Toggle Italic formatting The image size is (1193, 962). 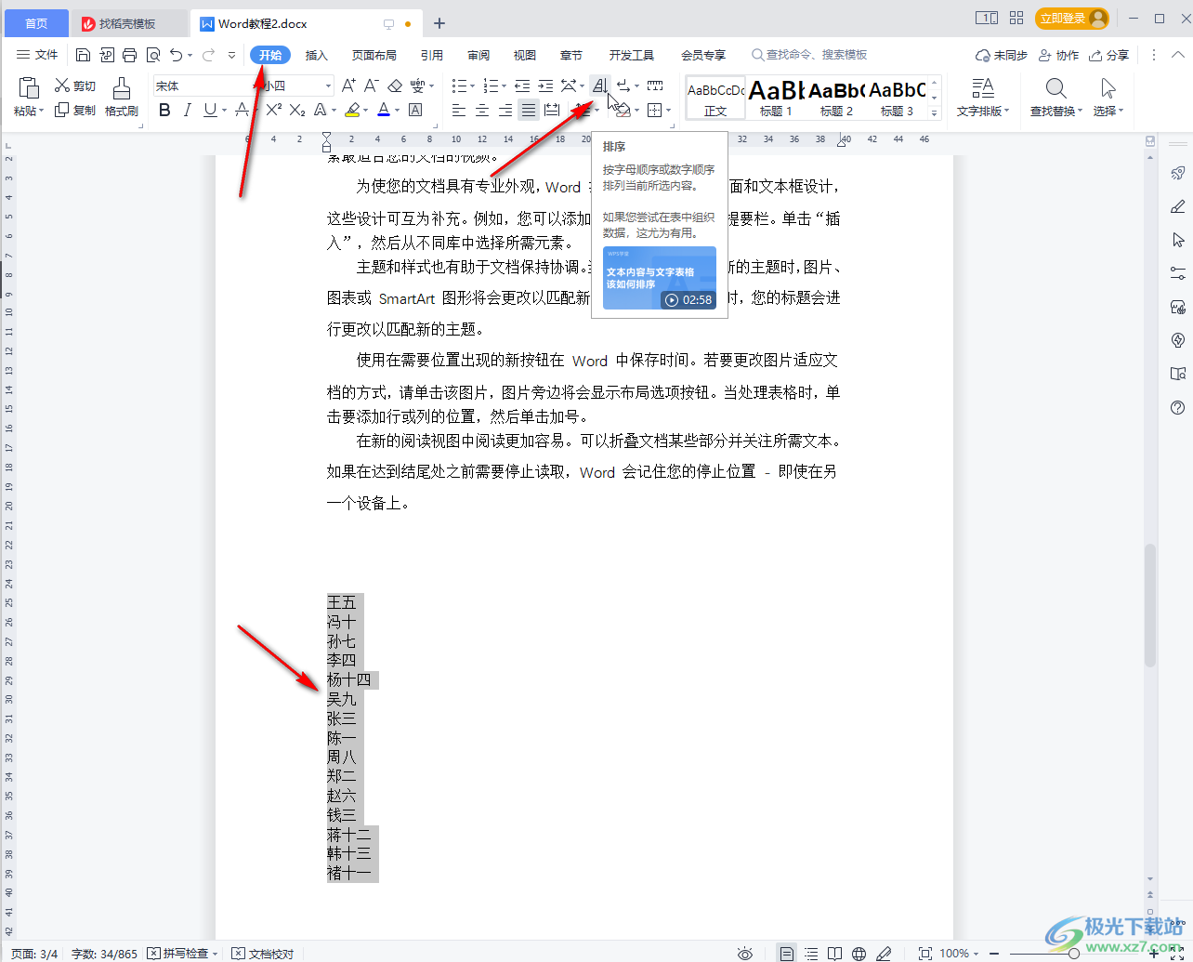click(187, 110)
